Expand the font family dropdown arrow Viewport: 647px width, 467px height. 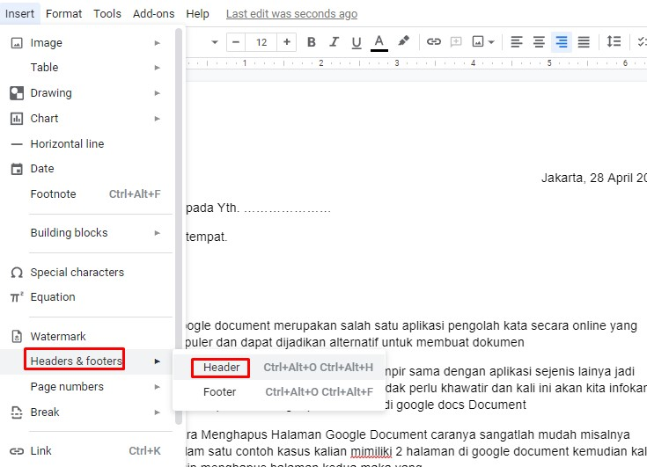pos(215,42)
